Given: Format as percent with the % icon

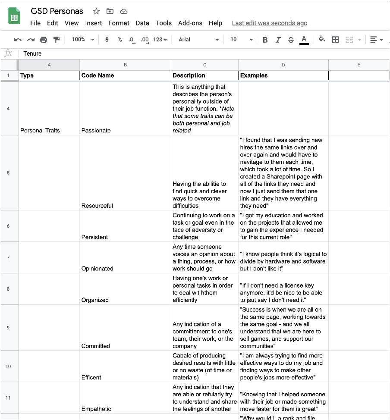Looking at the screenshot, I should point(120,40).
